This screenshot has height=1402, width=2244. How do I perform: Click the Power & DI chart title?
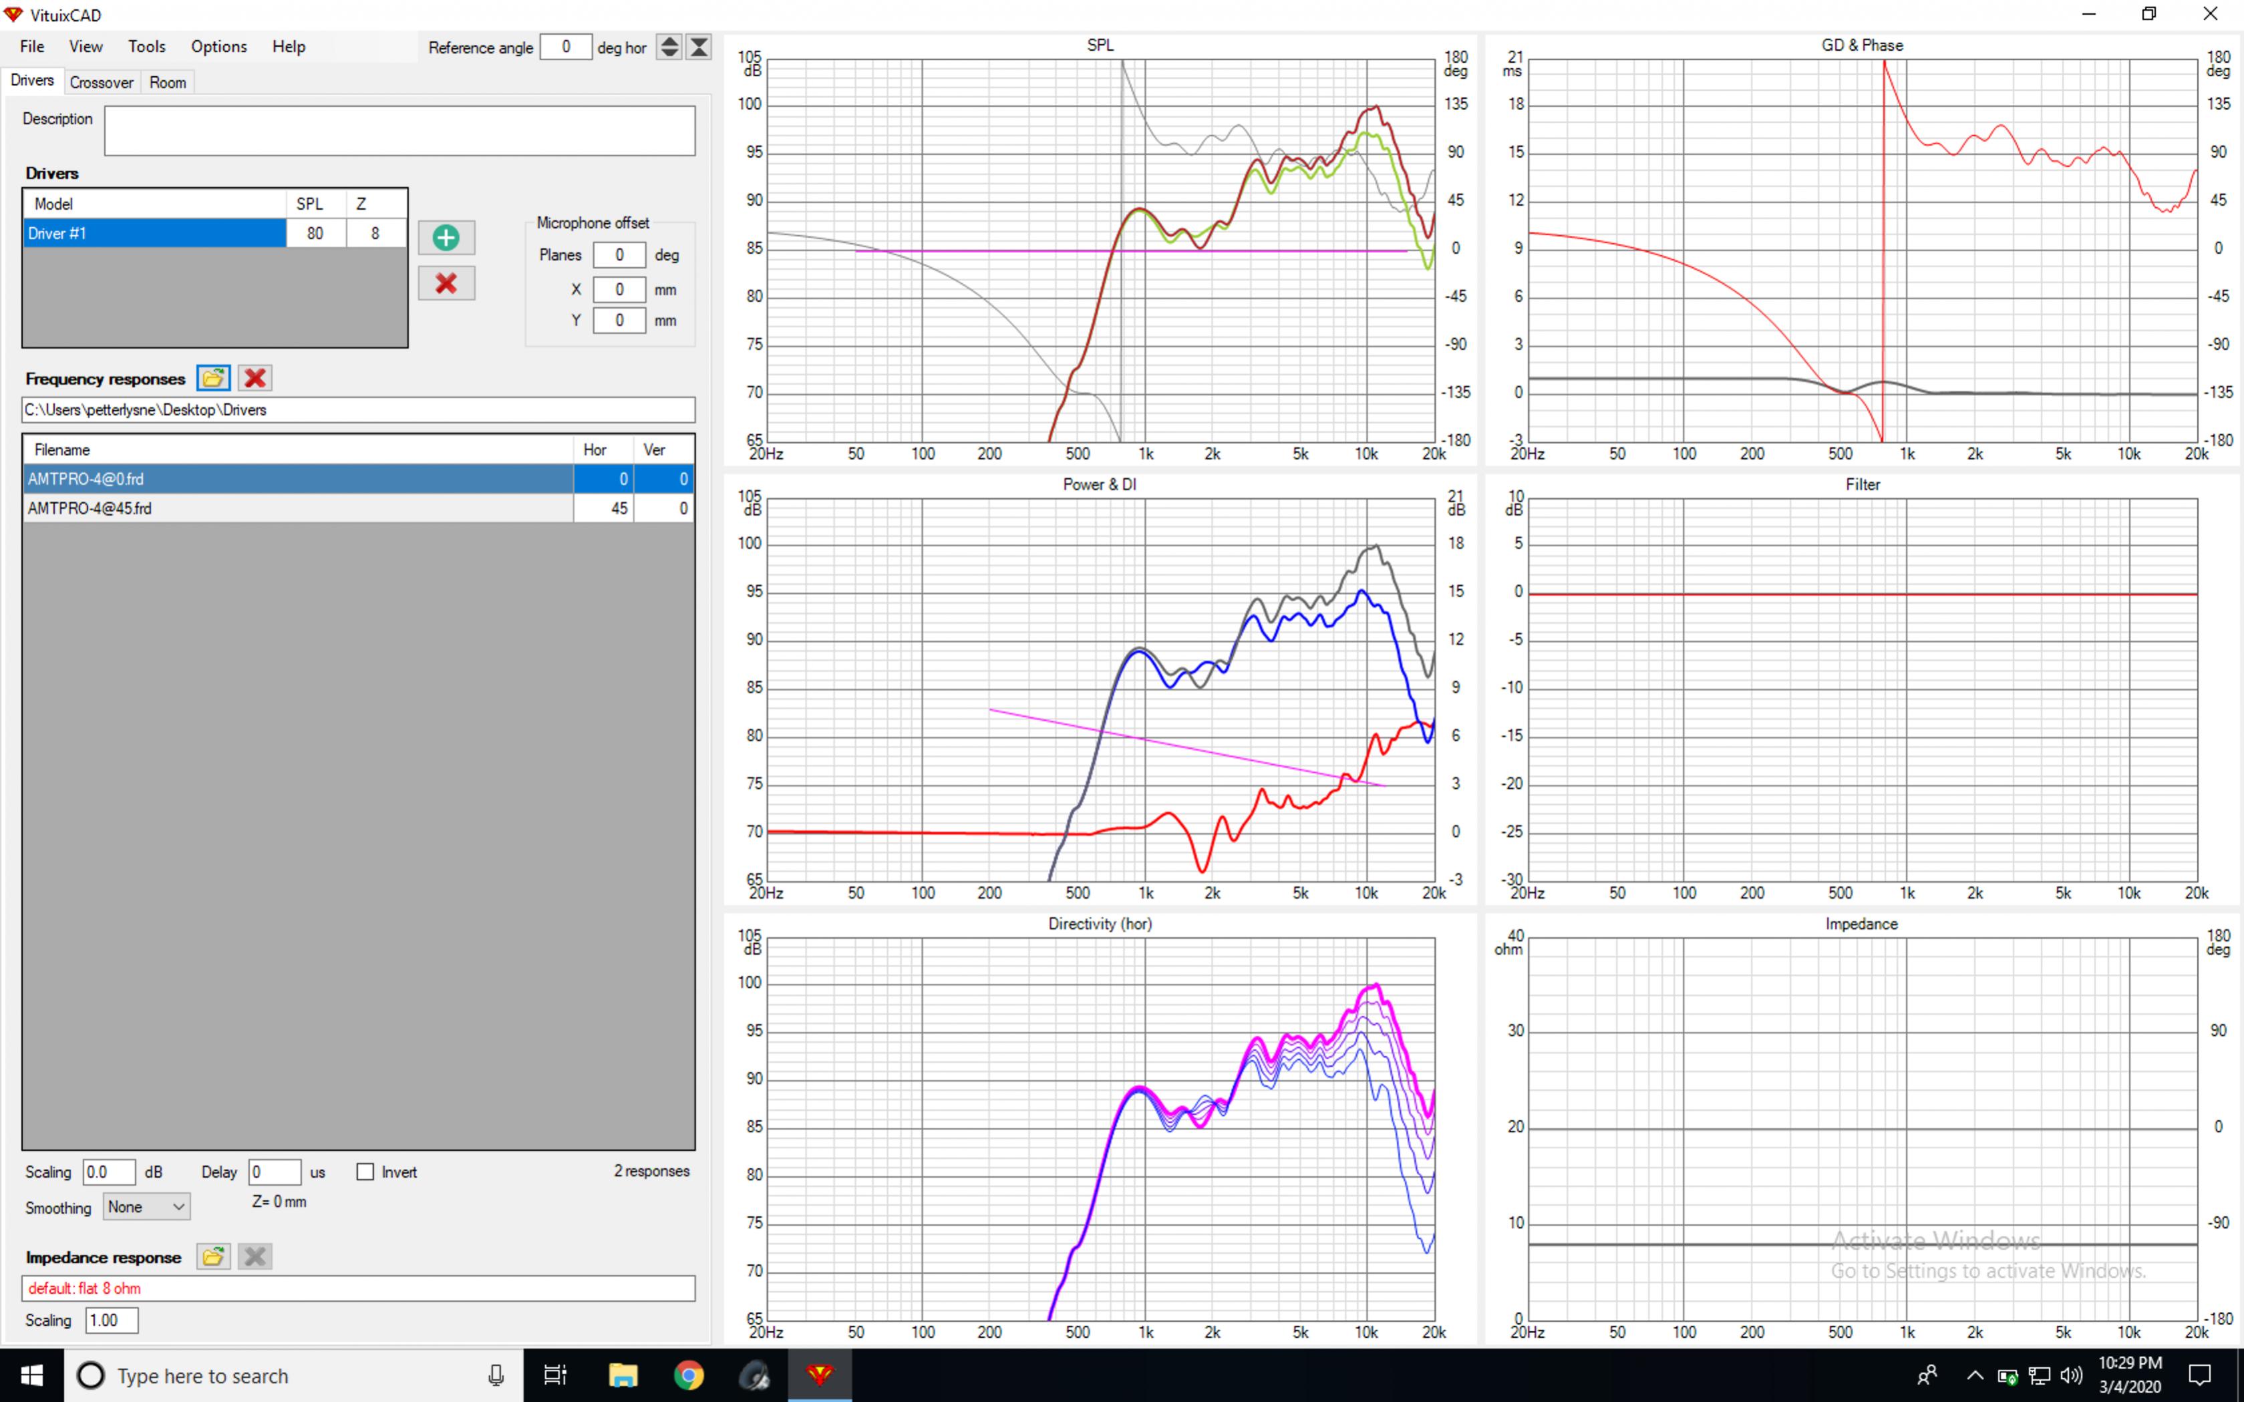(x=1100, y=484)
